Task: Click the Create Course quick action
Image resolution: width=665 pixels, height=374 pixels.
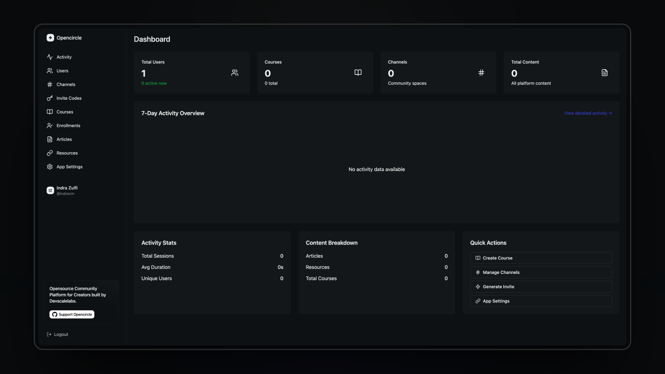Action: pos(541,258)
